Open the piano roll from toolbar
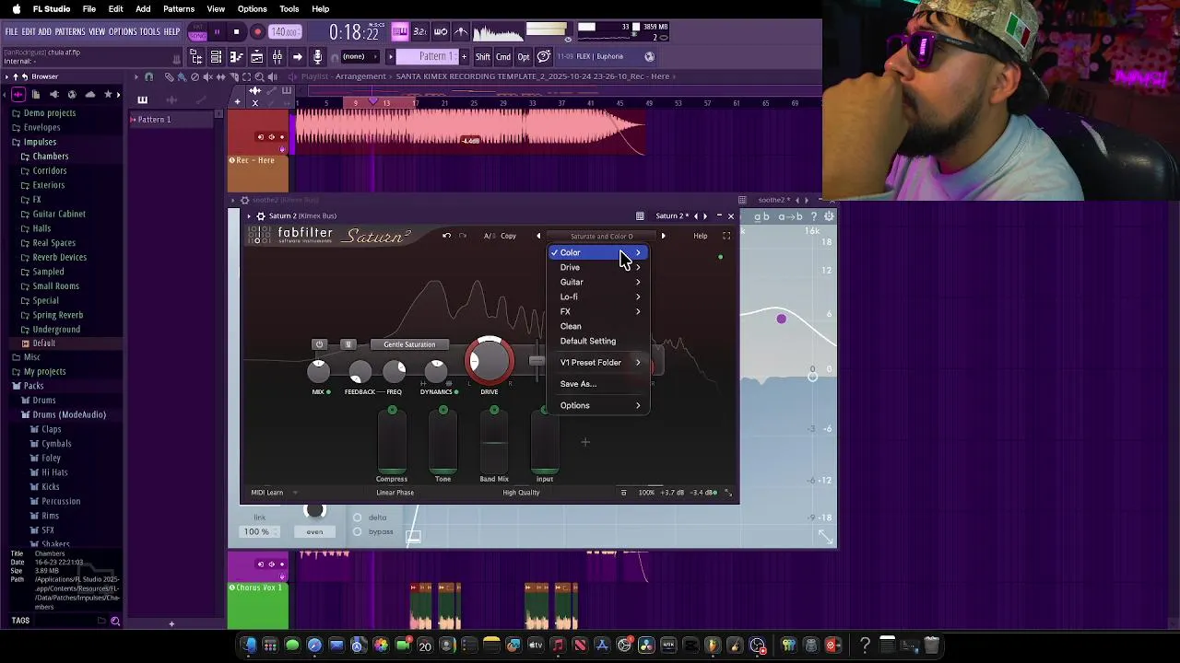1180x663 pixels. (236, 57)
